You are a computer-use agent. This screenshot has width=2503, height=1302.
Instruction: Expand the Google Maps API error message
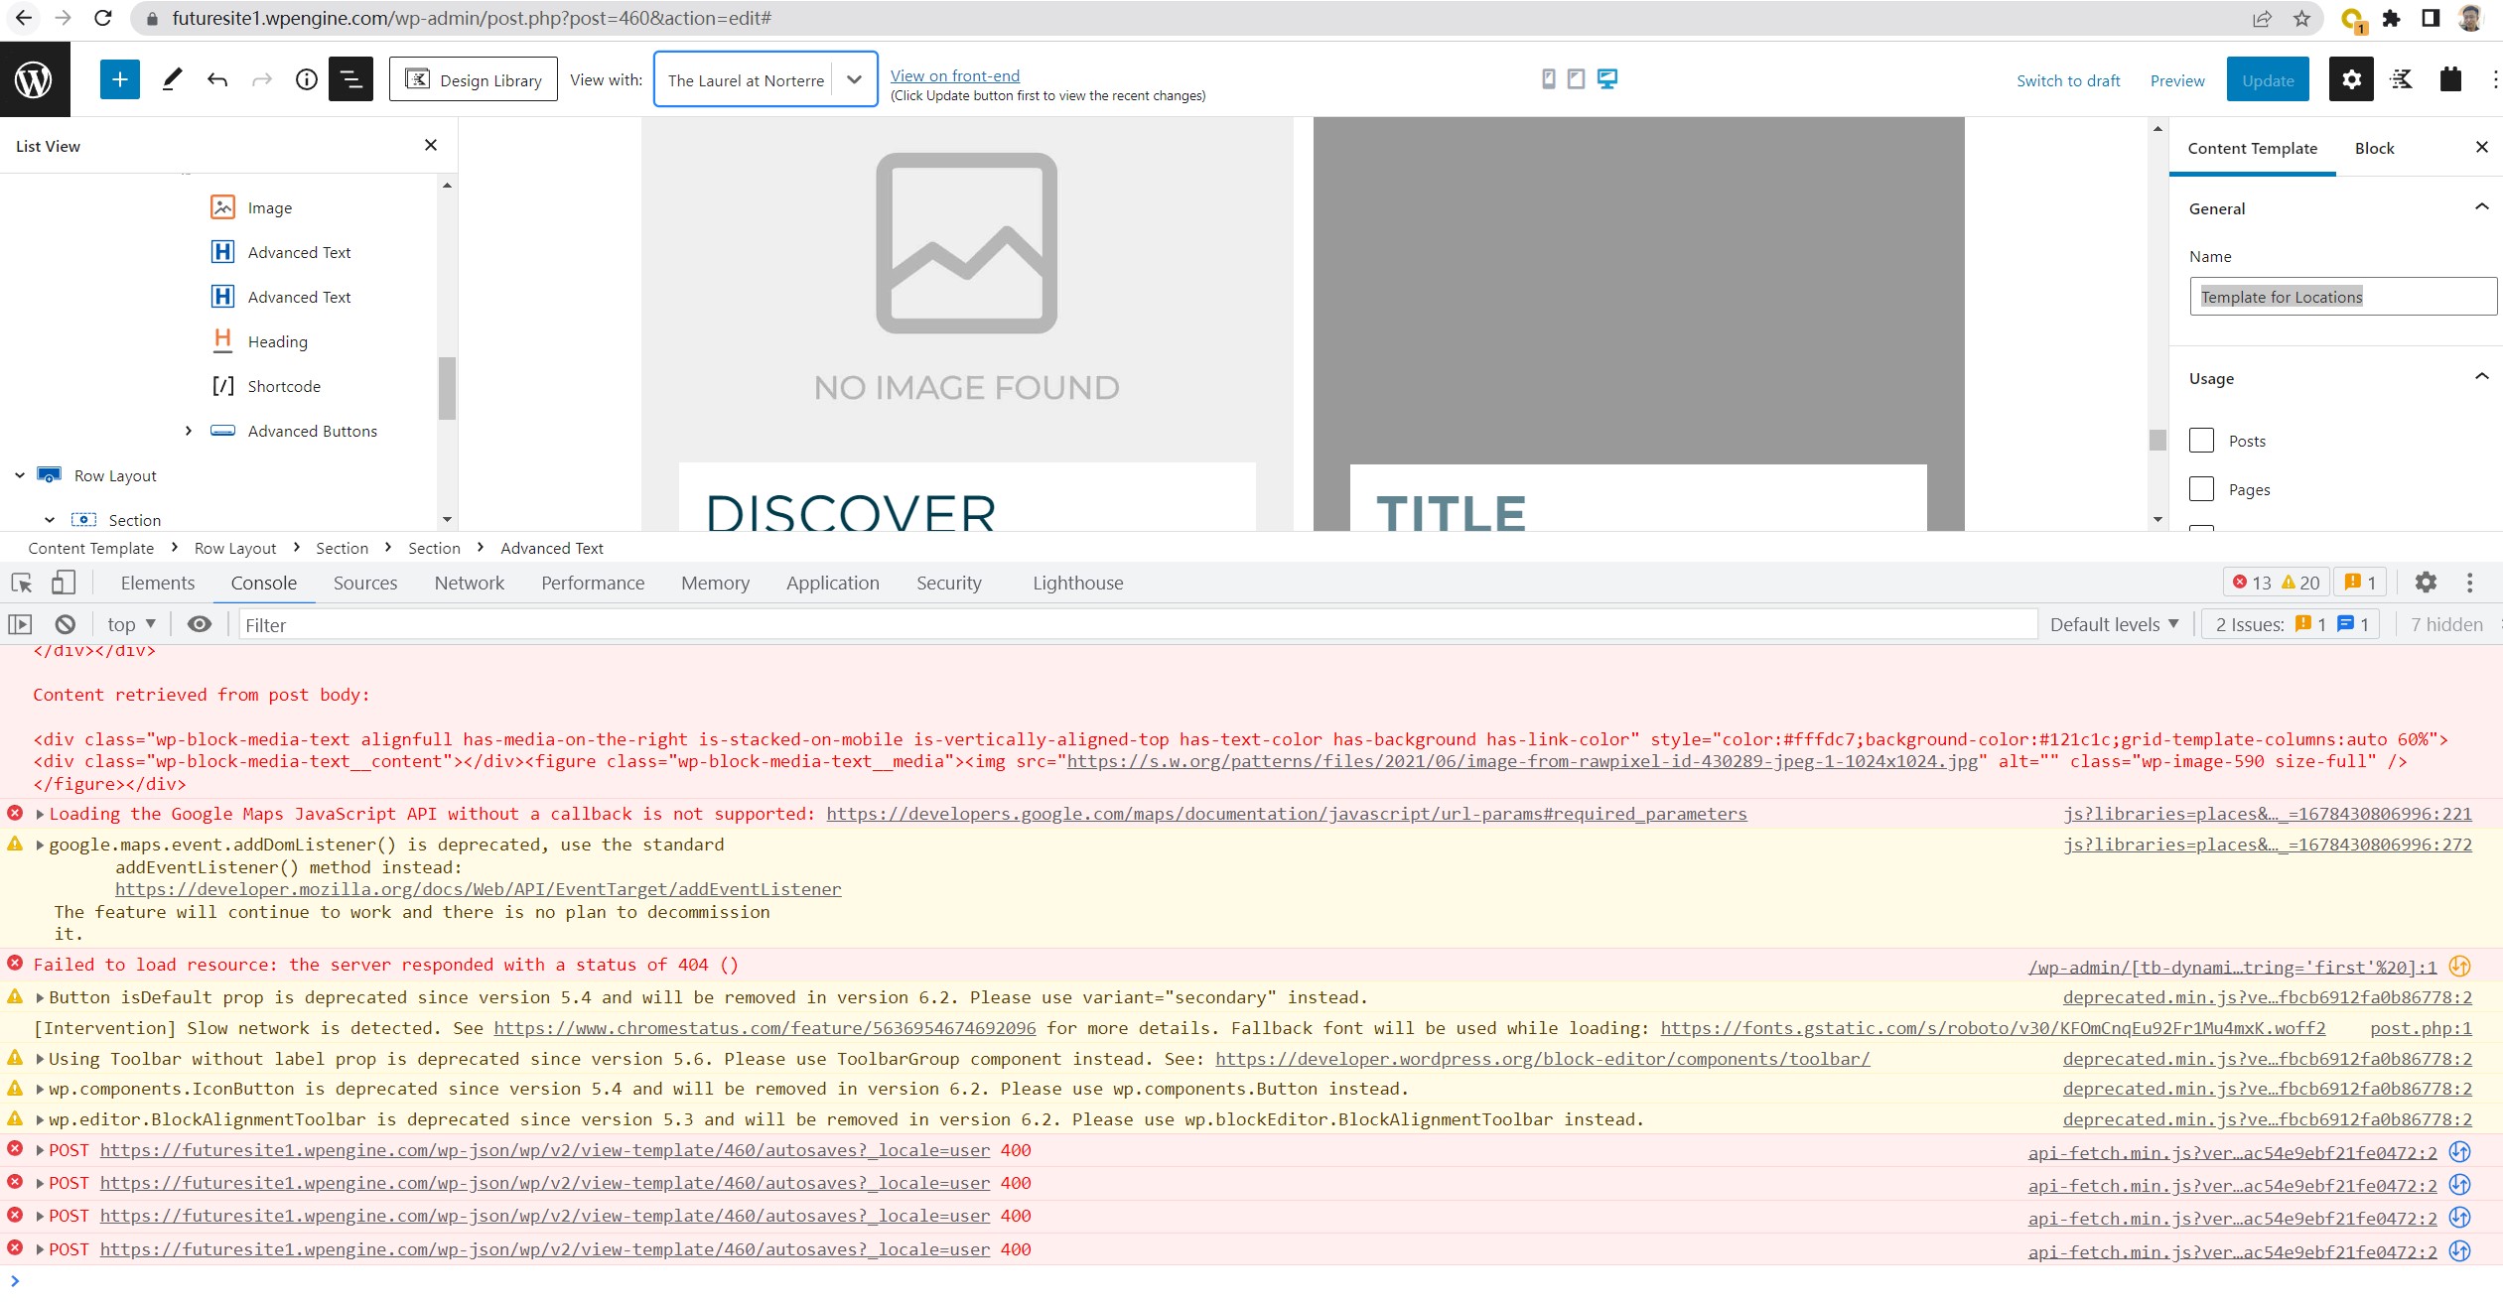point(40,814)
